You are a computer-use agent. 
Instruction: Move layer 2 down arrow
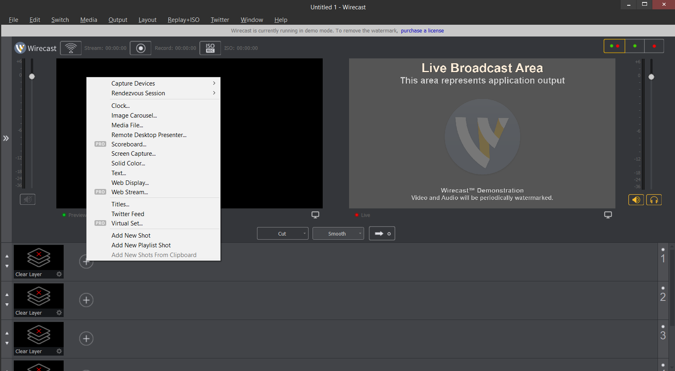pos(7,305)
